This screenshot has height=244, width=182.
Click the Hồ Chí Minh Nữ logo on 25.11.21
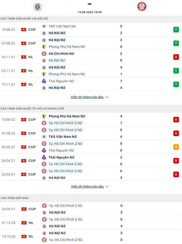click(44, 54)
